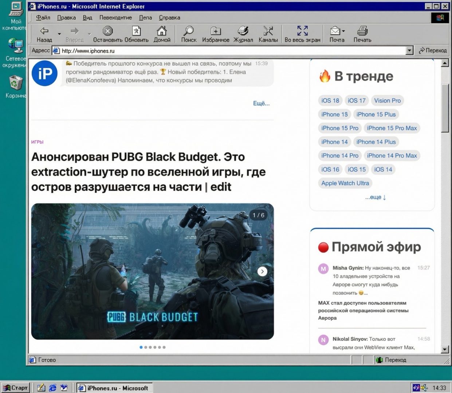Advance the image carousel with next arrow
This screenshot has width=452, height=393.
click(262, 271)
